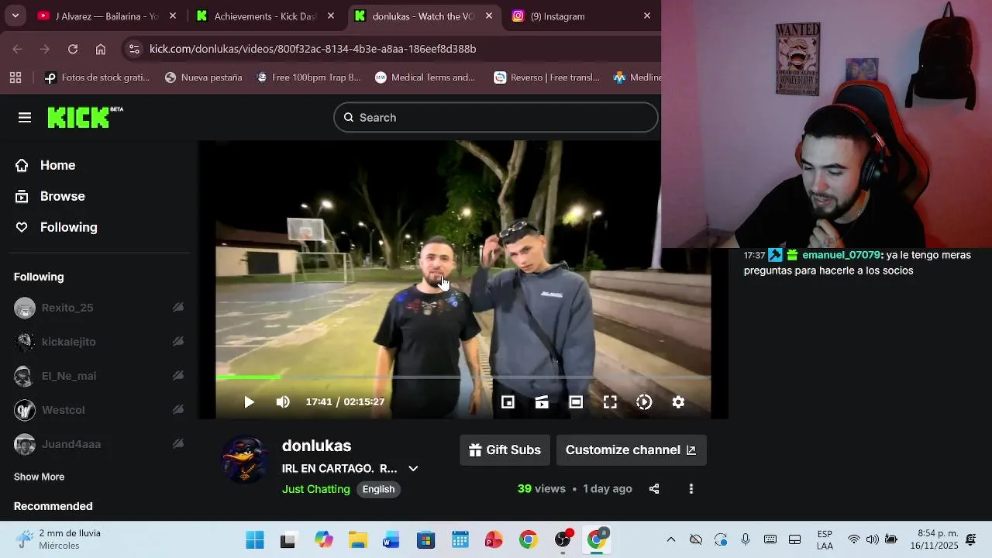Click the English language tag

pos(378,489)
